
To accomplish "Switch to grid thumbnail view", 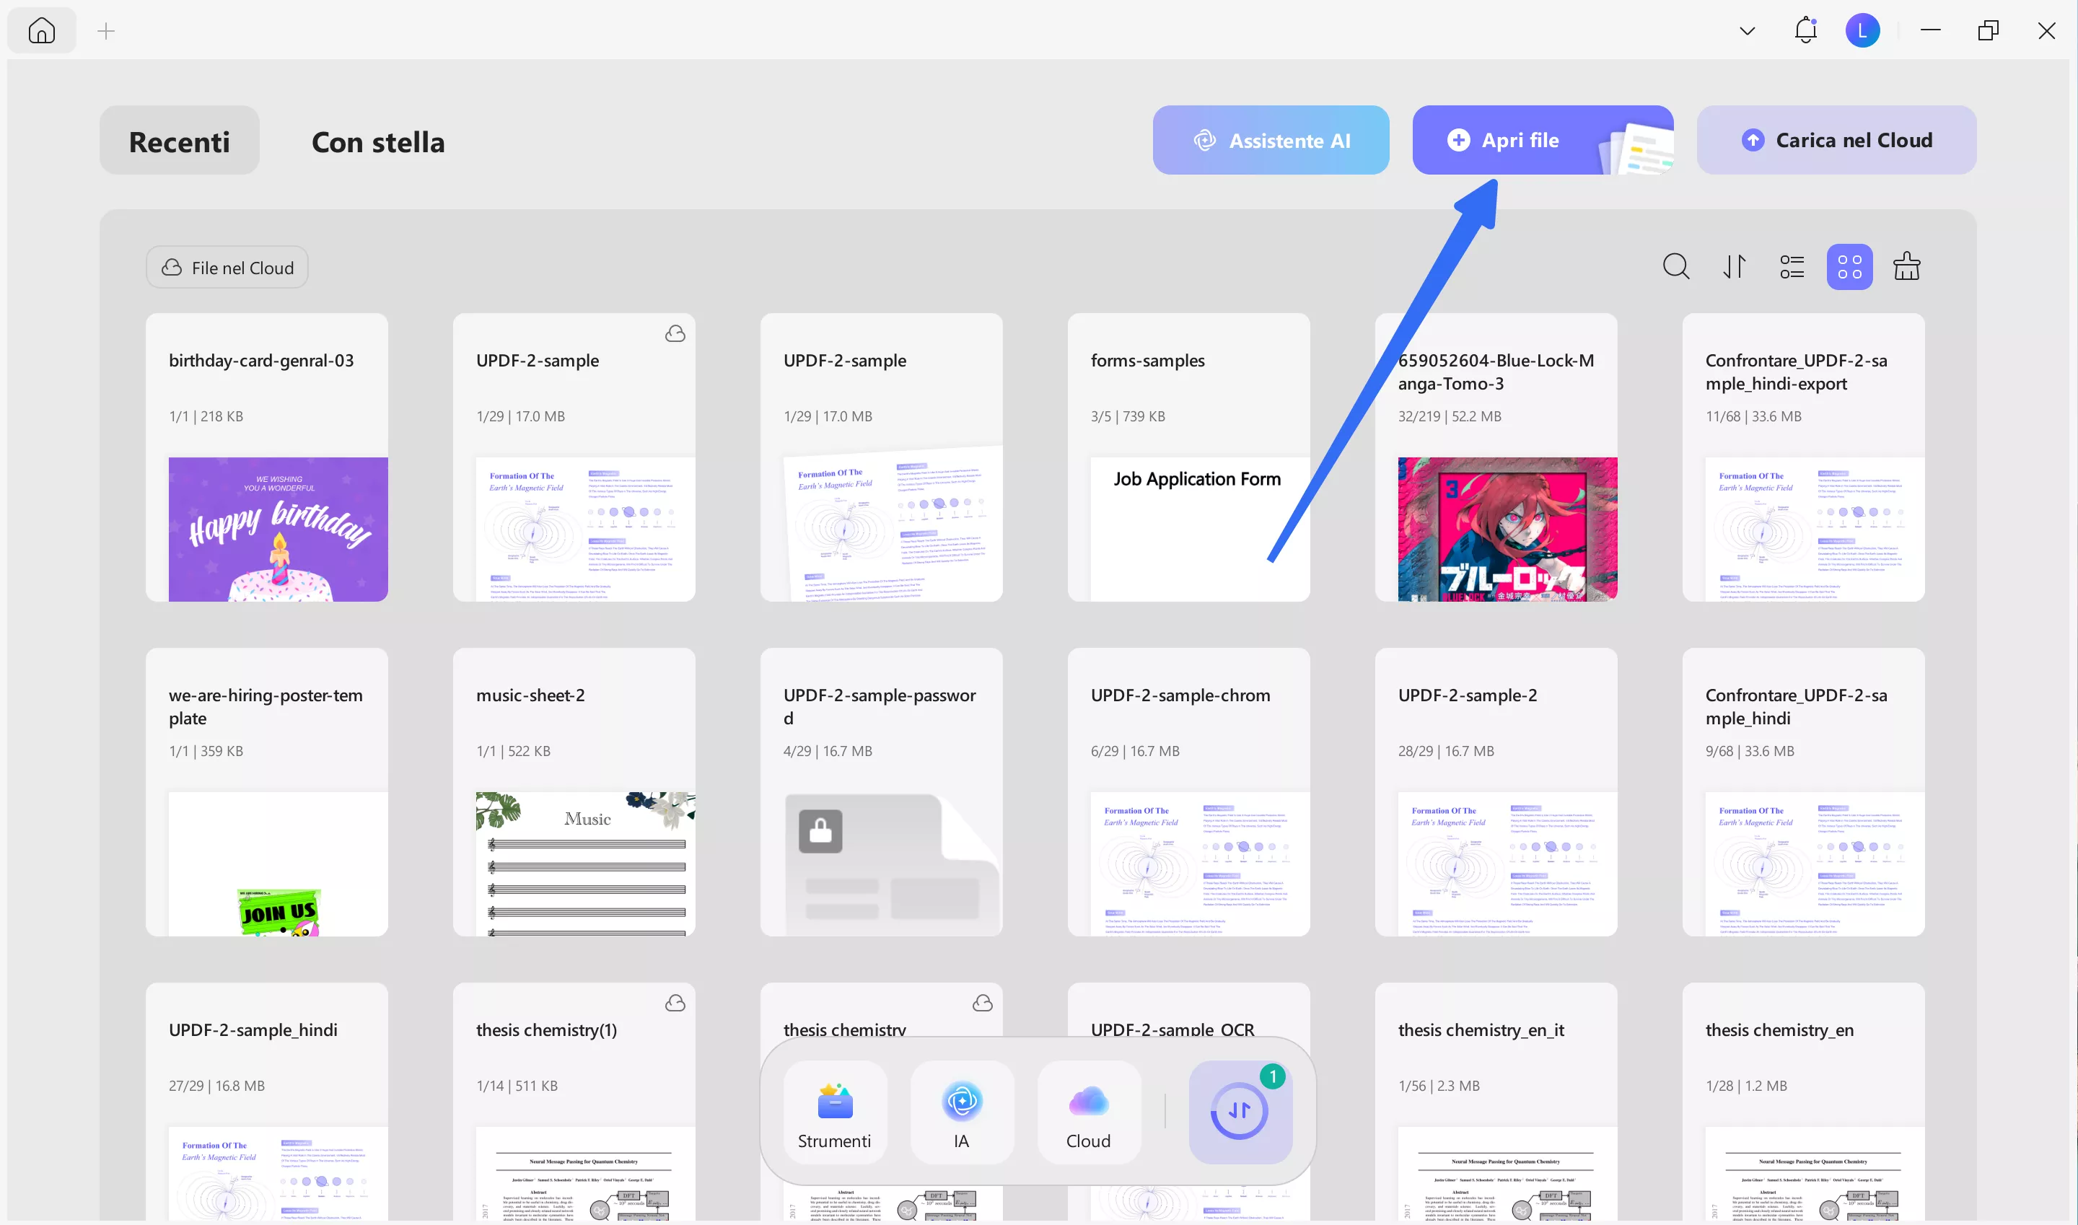I will click(1849, 267).
